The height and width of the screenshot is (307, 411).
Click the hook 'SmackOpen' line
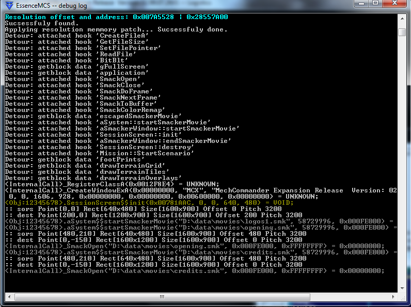coord(73,79)
